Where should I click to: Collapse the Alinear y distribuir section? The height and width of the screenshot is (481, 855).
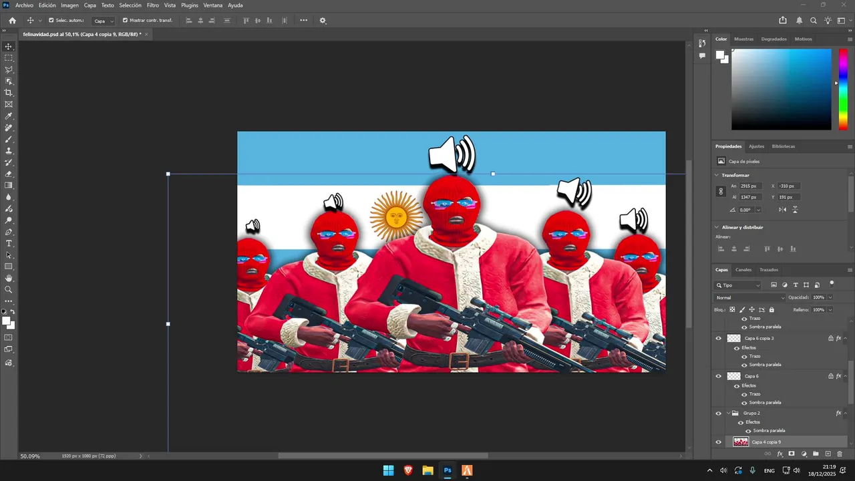point(717,227)
